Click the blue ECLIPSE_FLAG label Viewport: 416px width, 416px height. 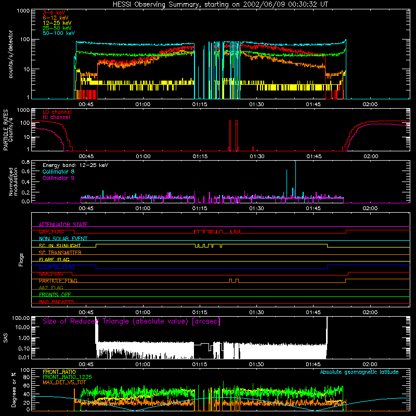click(57, 267)
